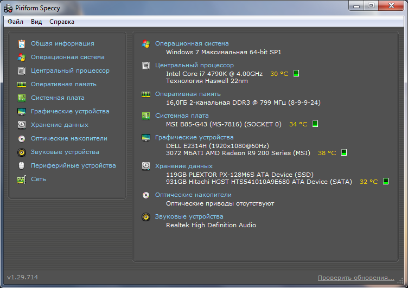Click the monitor icon in summary panel
The height and width of the screenshot is (288, 408).
pos(146,137)
